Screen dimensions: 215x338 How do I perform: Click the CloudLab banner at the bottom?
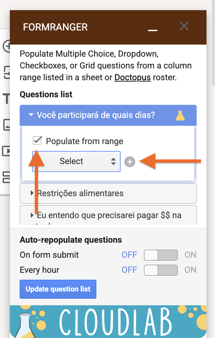point(108,321)
